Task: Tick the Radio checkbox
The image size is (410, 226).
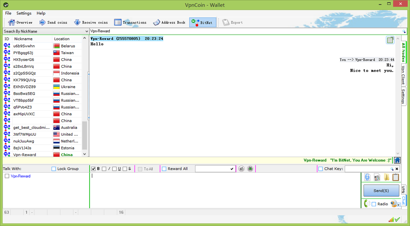Action: pos(374,204)
